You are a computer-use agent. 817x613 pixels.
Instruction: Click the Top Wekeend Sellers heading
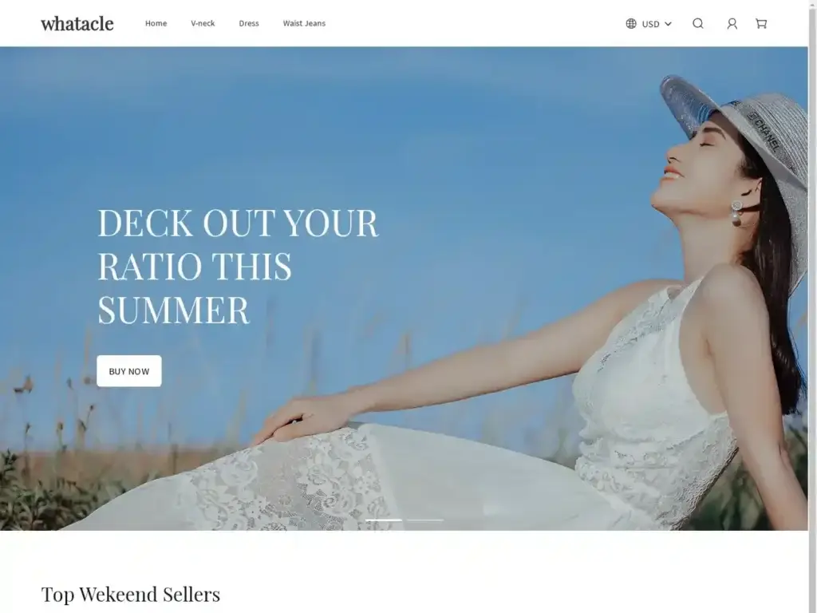pyautogui.click(x=131, y=594)
